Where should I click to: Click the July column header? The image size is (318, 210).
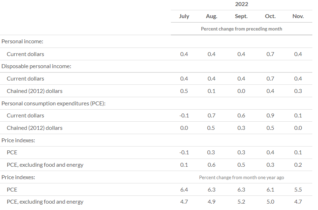[x=184, y=16]
